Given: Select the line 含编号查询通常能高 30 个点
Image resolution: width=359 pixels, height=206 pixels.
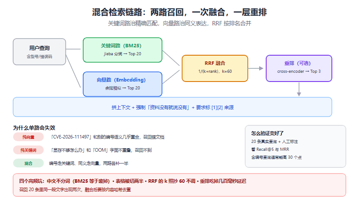Looking at the screenshot, I should pos(276,157).
